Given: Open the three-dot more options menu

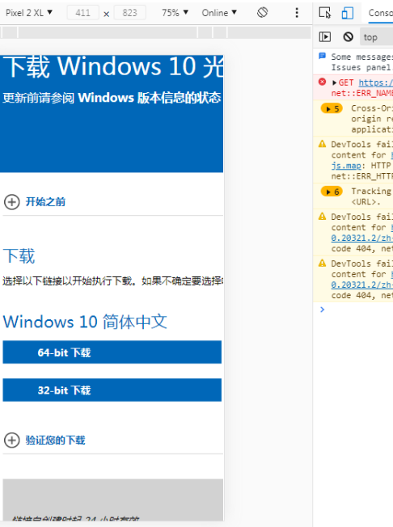Looking at the screenshot, I should click(297, 12).
